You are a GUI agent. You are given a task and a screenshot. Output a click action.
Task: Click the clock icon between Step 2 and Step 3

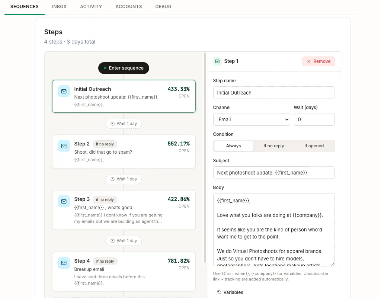coord(112,179)
